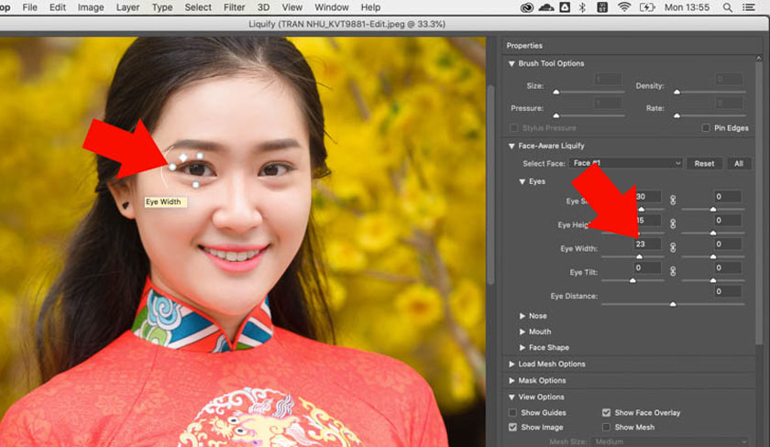Open the Select Face dropdown
Image resolution: width=770 pixels, height=447 pixels.
[626, 163]
